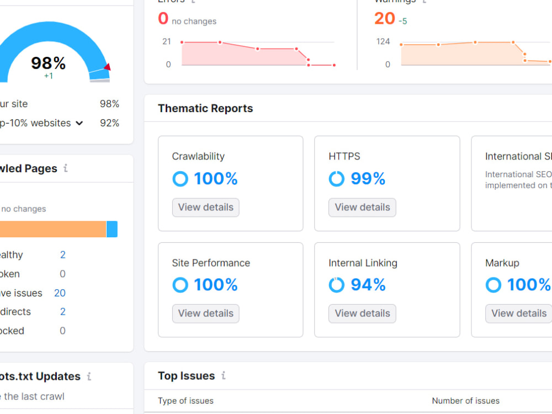The image size is (552, 414).
Task: Click the Top Issues heading
Action: 186,375
